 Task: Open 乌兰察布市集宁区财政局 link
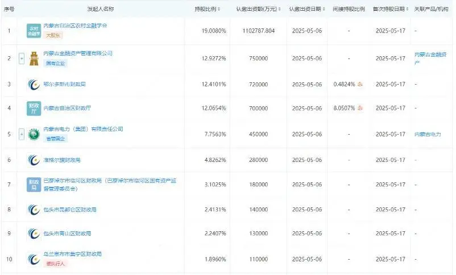coord(72,254)
